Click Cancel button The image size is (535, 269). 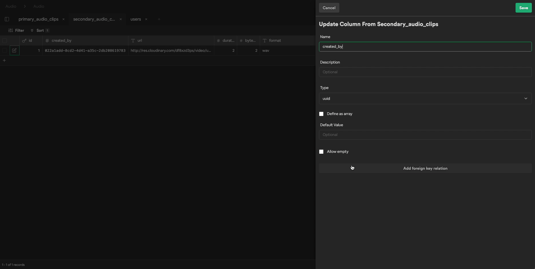click(x=329, y=8)
